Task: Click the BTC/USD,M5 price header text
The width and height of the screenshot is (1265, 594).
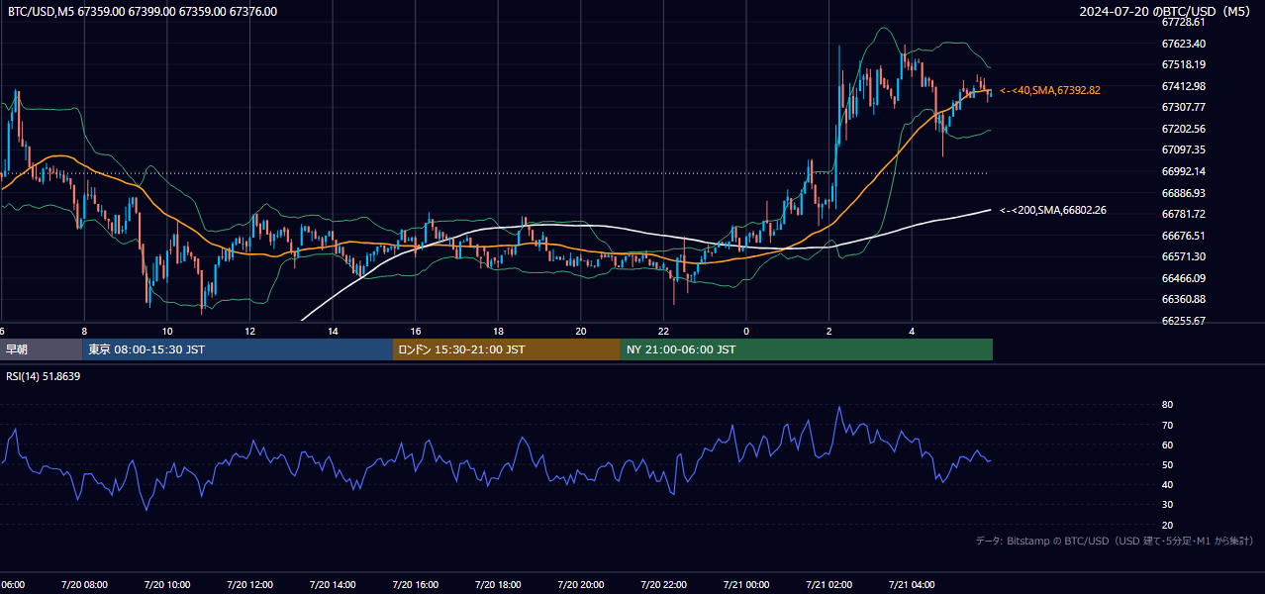Action: (x=143, y=12)
